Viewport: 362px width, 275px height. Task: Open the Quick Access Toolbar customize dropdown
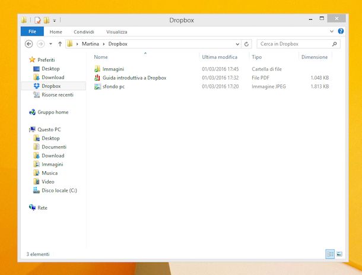click(55, 21)
